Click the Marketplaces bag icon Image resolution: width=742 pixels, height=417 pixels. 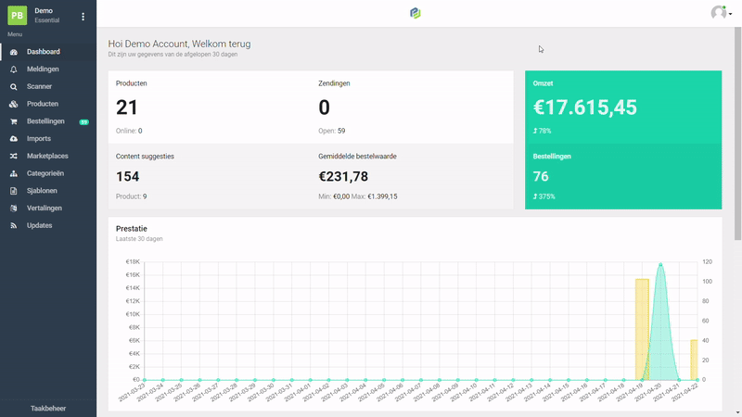pyautogui.click(x=14, y=156)
